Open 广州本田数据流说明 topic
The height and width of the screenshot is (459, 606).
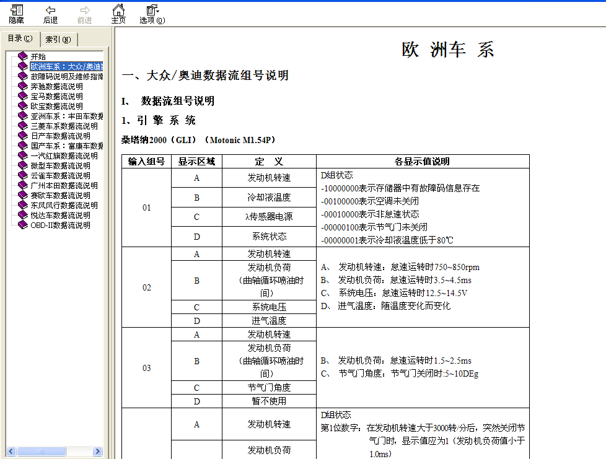(x=64, y=185)
